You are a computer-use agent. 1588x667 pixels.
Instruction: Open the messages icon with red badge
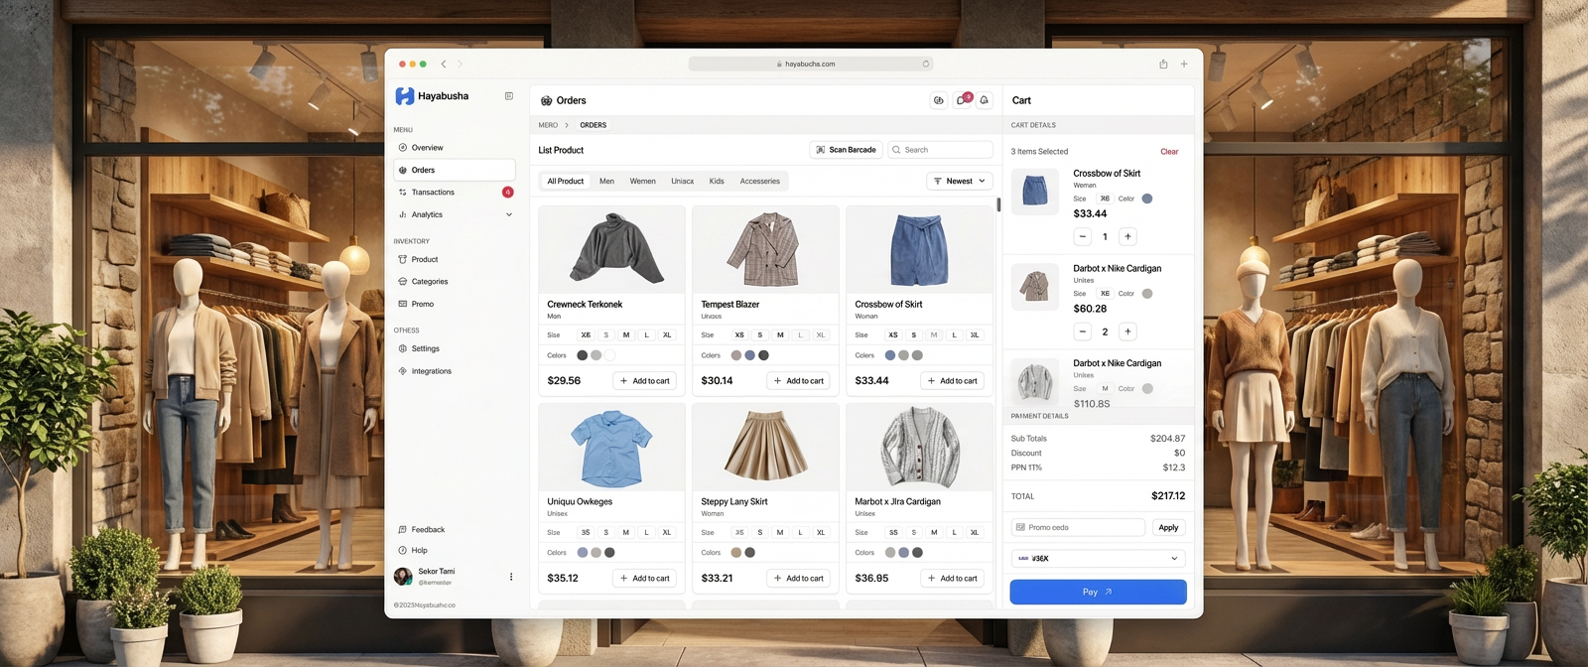pos(962,100)
